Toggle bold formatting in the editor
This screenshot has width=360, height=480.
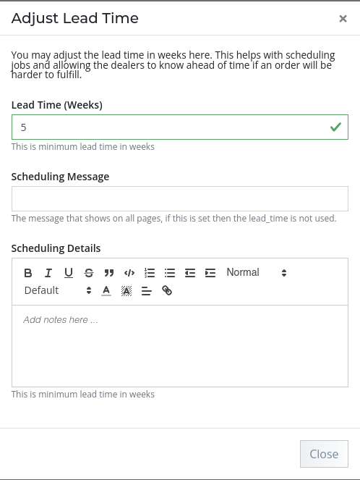(27, 273)
